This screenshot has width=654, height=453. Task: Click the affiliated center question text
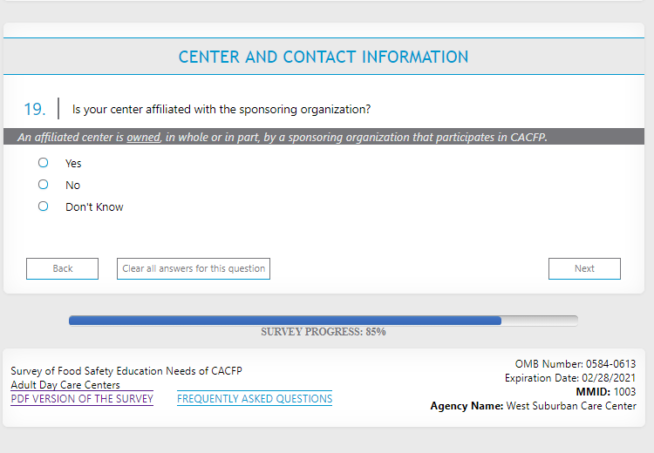(221, 110)
